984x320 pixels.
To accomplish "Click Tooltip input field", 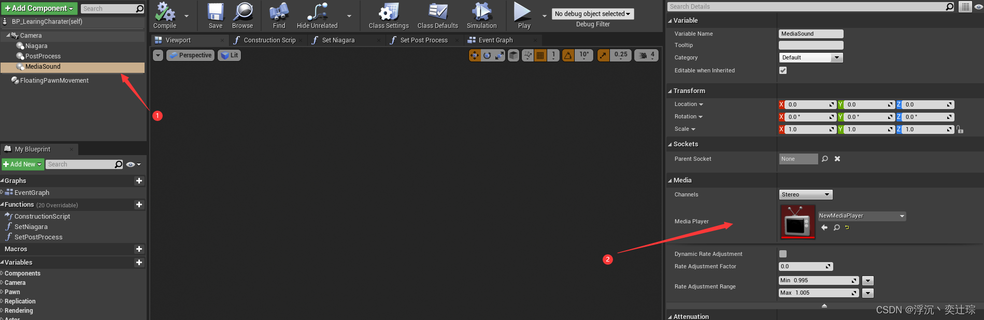I will tap(811, 45).
